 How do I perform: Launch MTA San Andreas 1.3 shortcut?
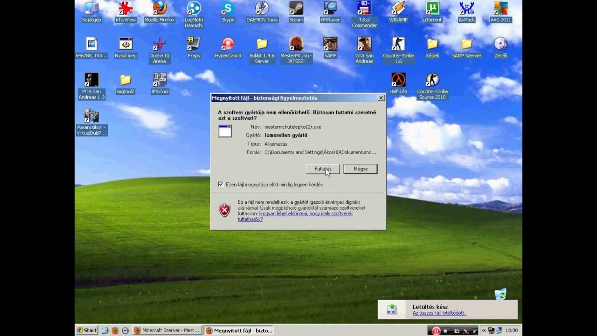[91, 86]
